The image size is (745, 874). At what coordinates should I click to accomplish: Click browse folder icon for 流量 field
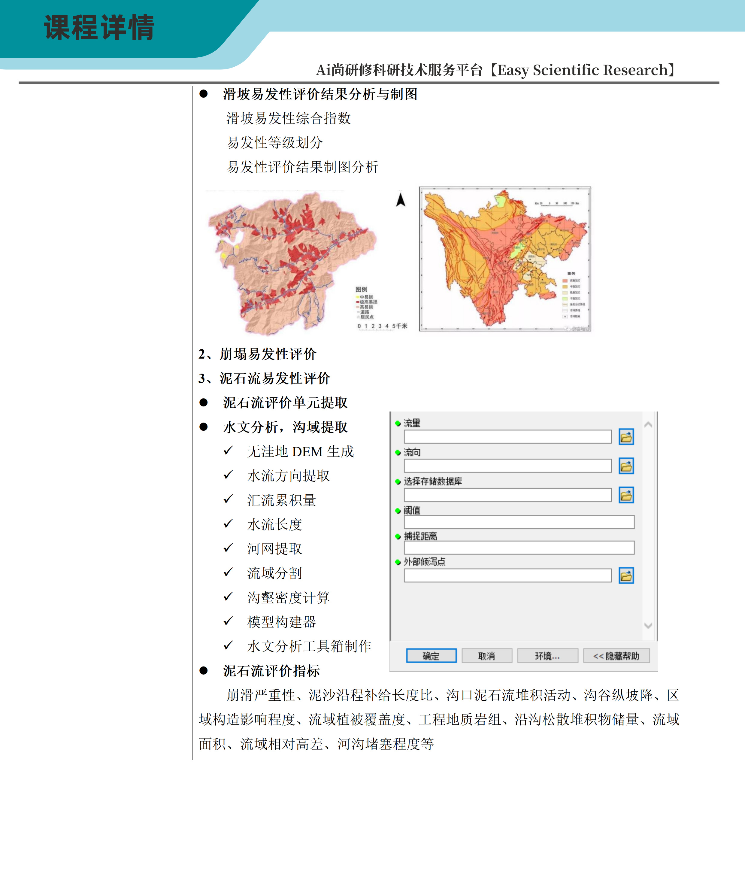626,437
